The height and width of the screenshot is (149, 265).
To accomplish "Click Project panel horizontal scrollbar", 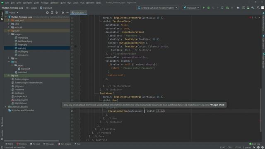I will coord(31,141).
